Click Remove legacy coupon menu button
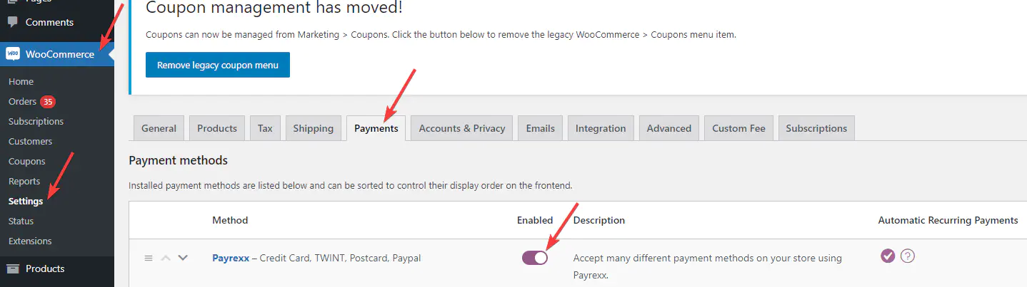The height and width of the screenshot is (287, 1027). click(x=217, y=65)
